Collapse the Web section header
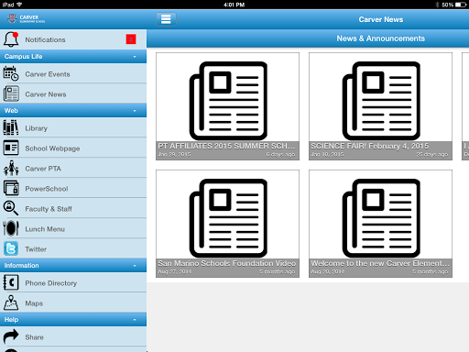 (x=73, y=111)
